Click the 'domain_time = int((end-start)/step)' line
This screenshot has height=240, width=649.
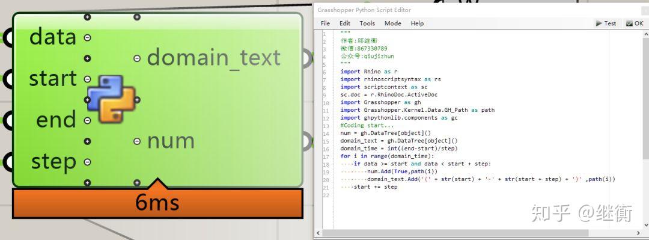(399, 149)
